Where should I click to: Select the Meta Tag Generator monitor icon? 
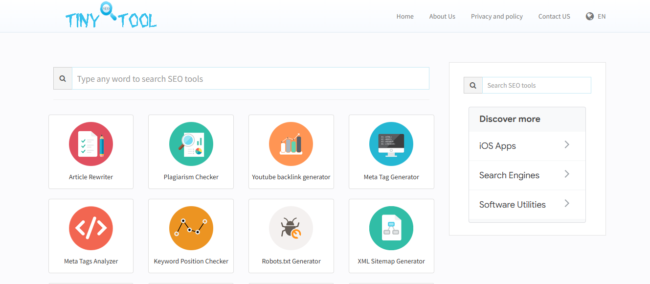(x=391, y=144)
